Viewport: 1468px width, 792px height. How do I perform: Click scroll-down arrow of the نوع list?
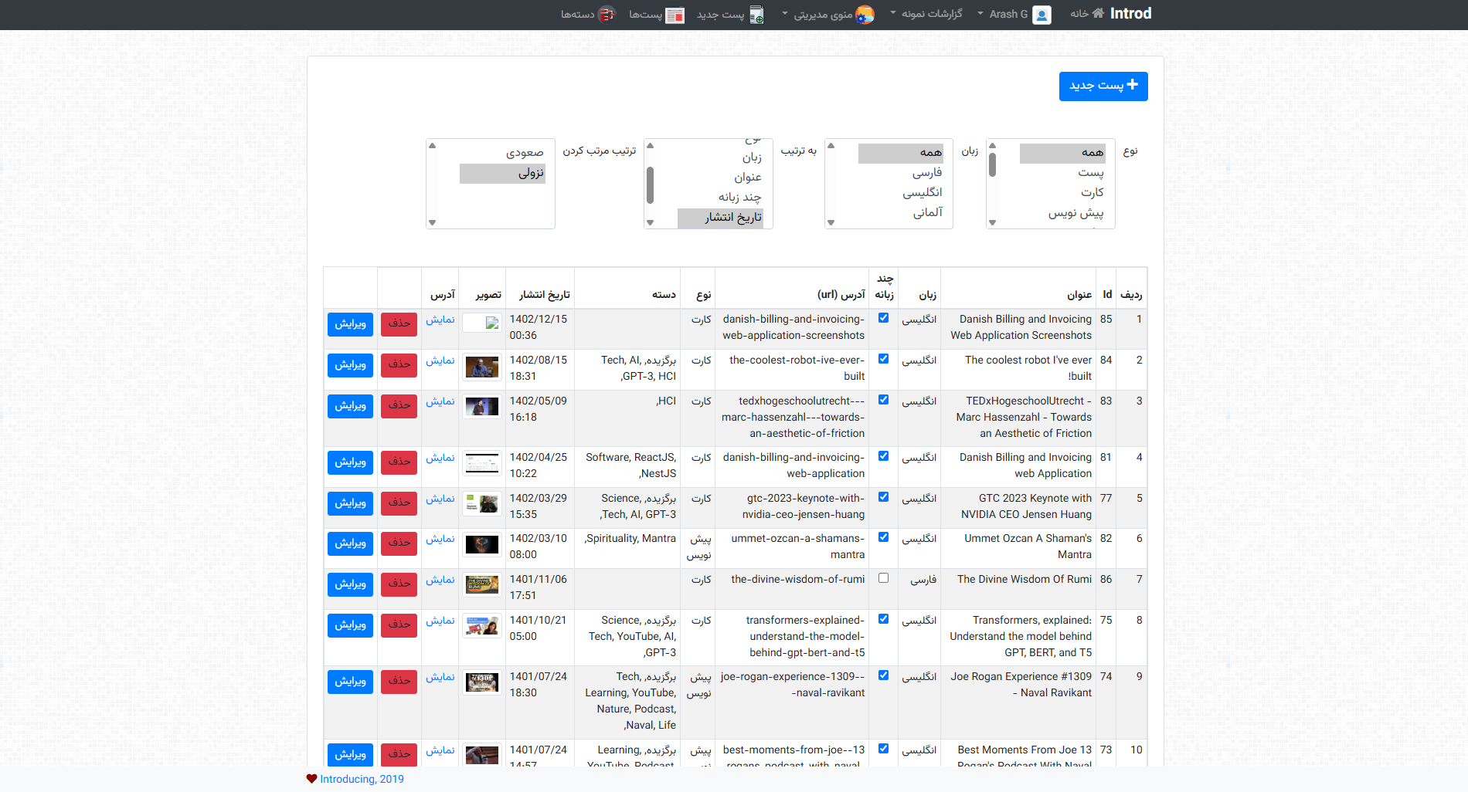[x=993, y=222]
